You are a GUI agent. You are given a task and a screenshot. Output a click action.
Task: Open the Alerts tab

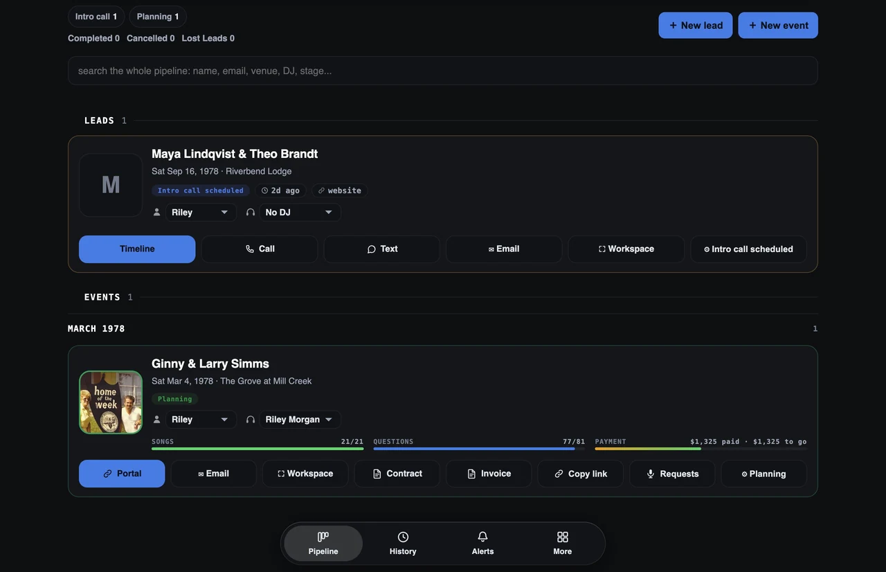click(x=482, y=544)
